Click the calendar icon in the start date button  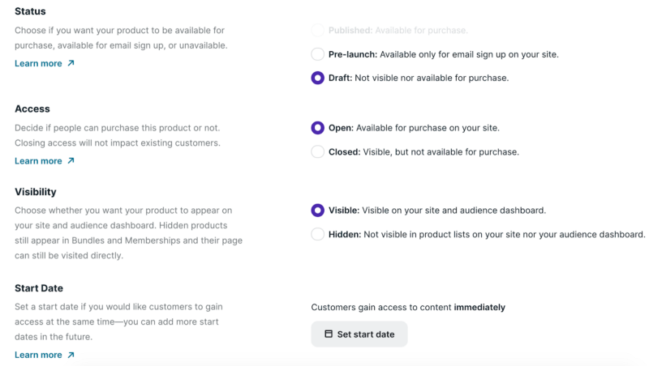click(x=329, y=334)
